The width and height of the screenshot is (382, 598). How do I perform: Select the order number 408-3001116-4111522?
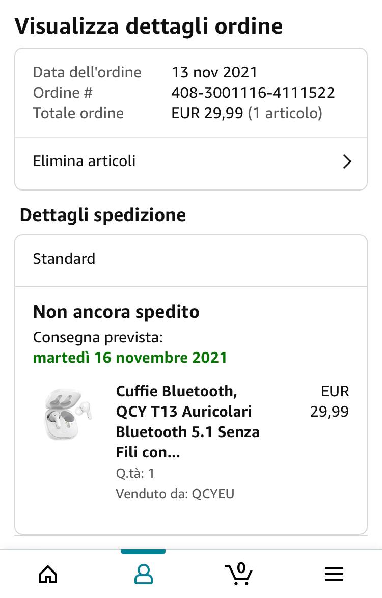click(253, 93)
